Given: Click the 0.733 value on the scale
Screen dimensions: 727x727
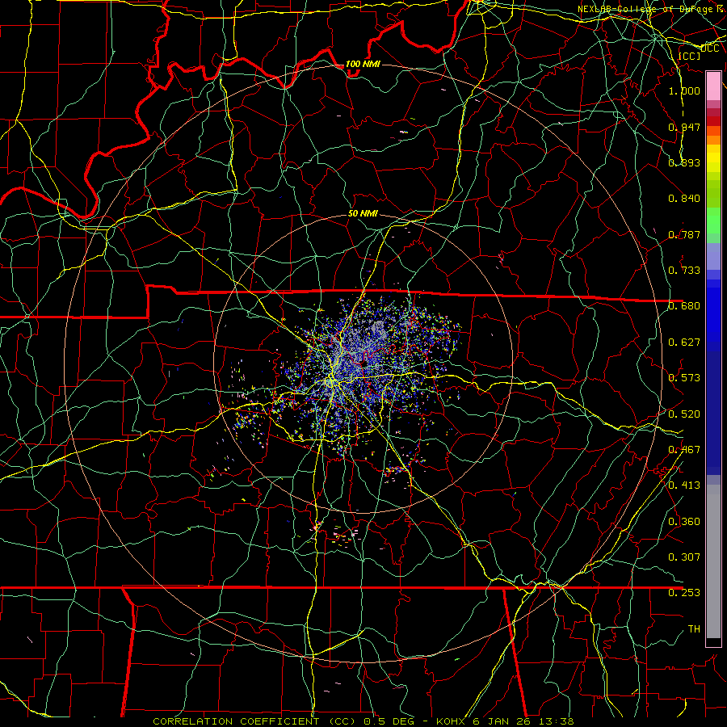Looking at the screenshot, I should click(x=684, y=270).
